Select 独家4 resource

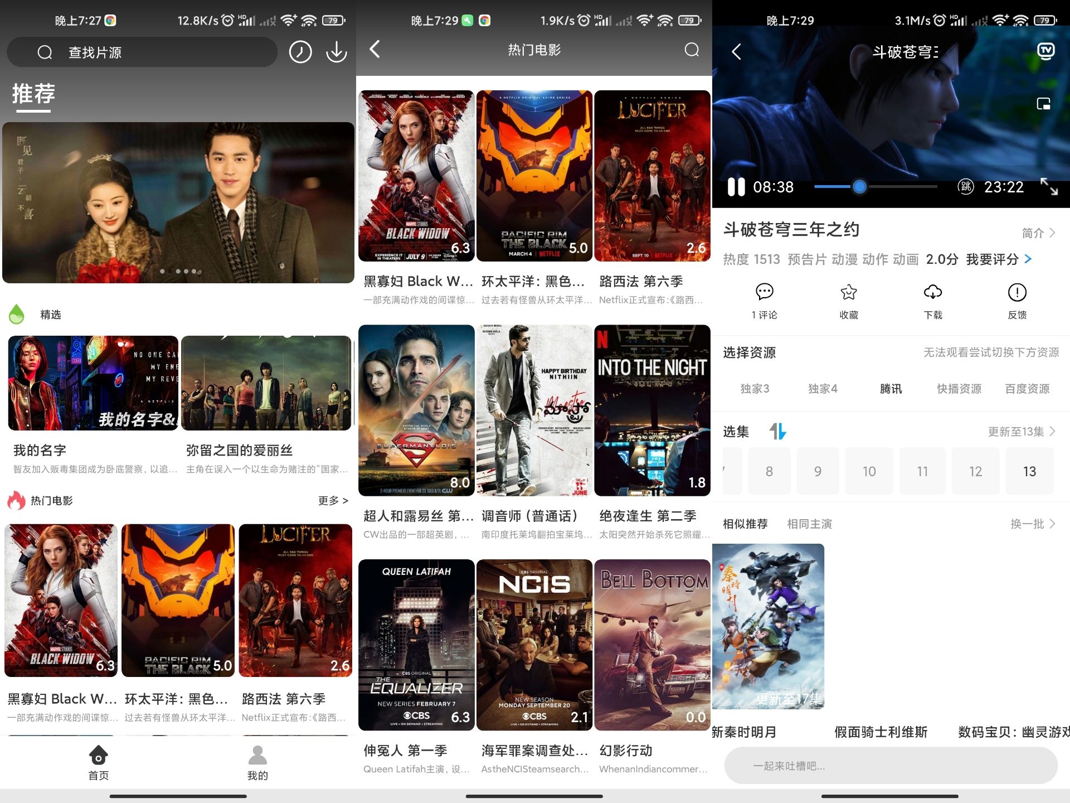tap(823, 389)
